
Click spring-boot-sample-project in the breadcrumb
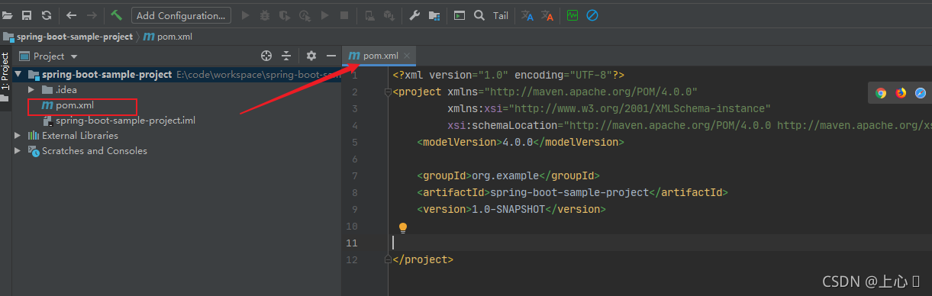click(x=74, y=37)
